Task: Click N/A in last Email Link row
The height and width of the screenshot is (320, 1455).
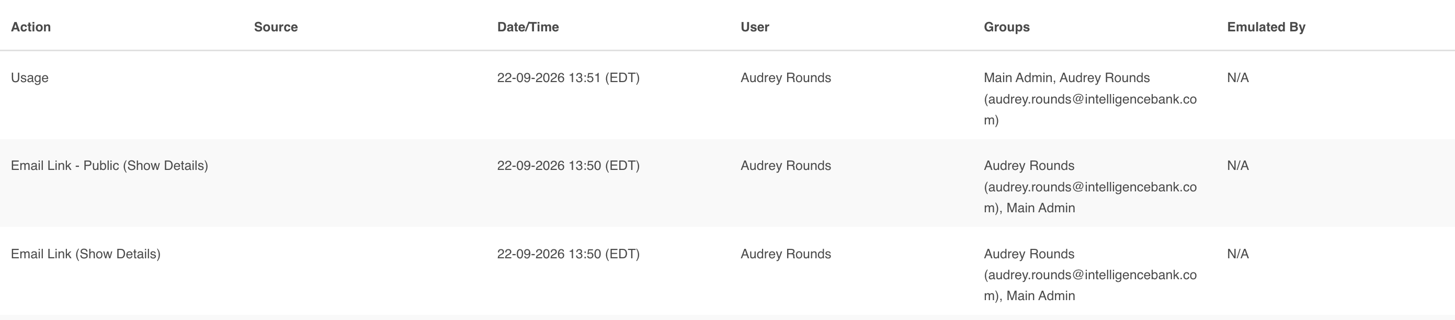Action: (1237, 254)
